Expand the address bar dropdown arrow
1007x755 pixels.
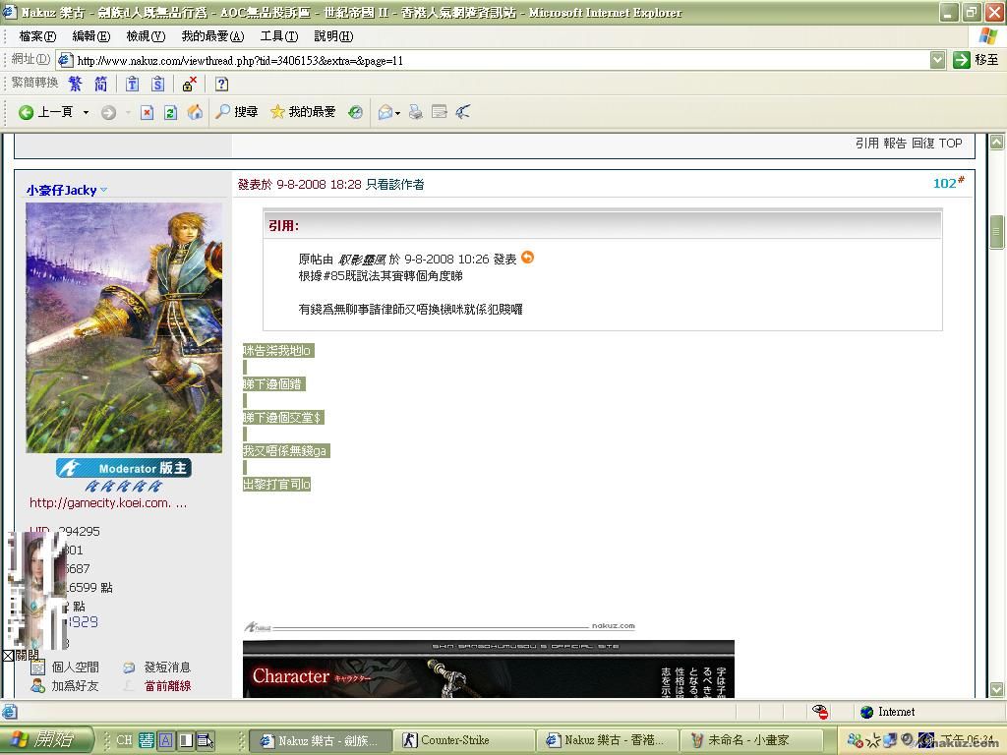click(x=937, y=60)
